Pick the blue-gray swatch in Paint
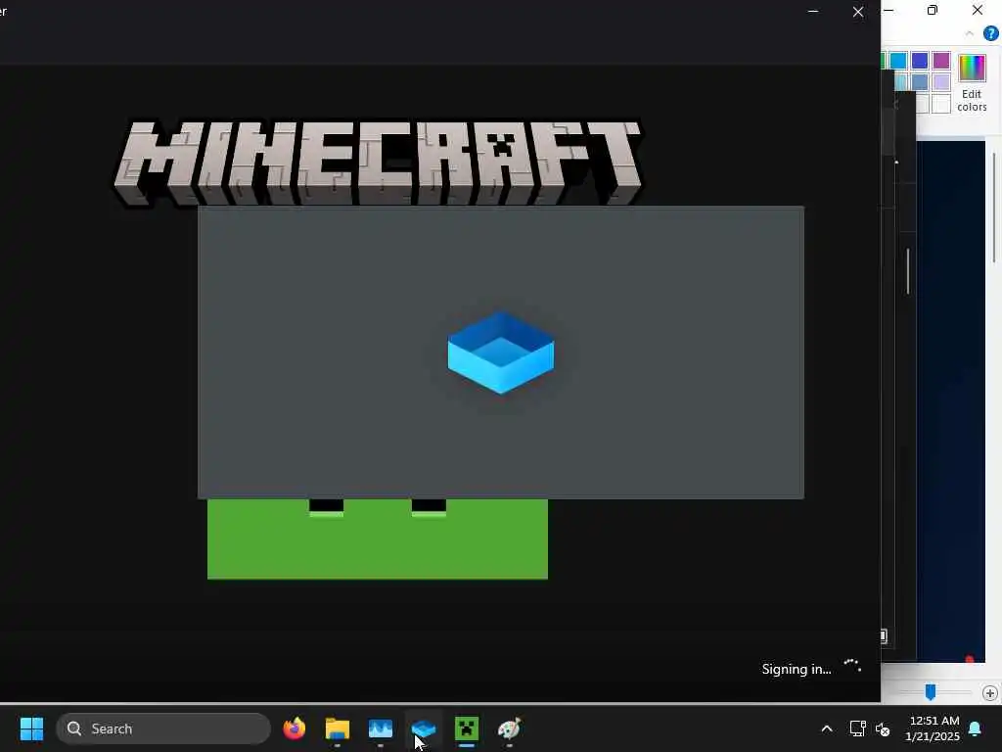 [x=920, y=82]
